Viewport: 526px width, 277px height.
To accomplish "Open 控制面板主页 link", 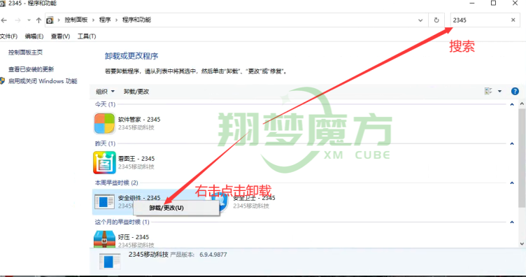I will point(25,52).
